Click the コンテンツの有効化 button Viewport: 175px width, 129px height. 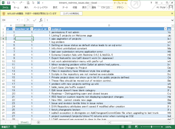coord(71,13)
